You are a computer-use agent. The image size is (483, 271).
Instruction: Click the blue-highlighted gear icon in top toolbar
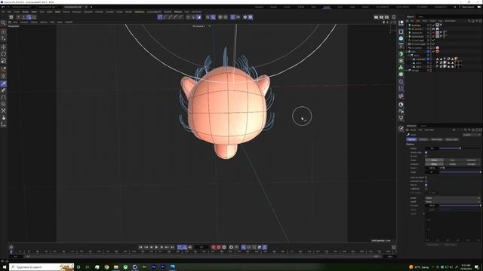click(x=251, y=17)
